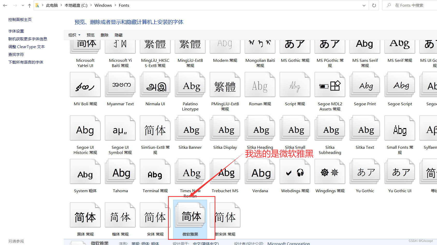The height and width of the screenshot is (245, 437).
Task: Select the Segoe MDL2 Assets font icon
Action: tap(330, 85)
